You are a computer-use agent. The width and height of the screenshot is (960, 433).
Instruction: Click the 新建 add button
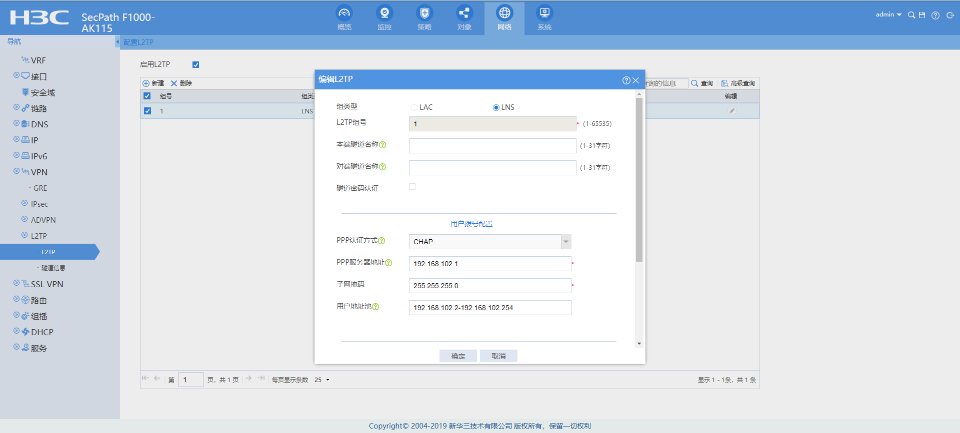[x=153, y=83]
